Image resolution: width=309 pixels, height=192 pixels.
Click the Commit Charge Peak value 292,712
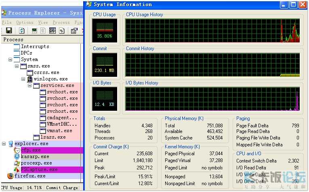pyautogui.click(x=145, y=168)
